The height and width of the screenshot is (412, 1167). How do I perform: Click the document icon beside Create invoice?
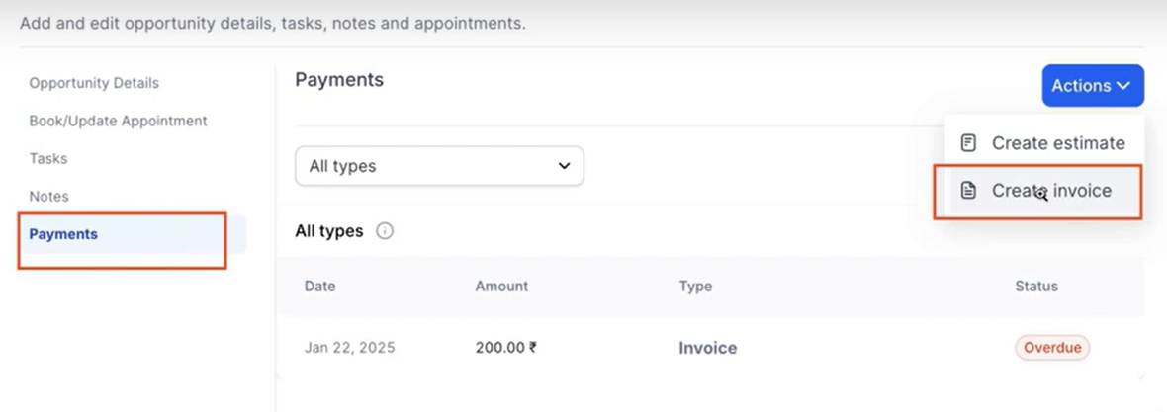969,191
